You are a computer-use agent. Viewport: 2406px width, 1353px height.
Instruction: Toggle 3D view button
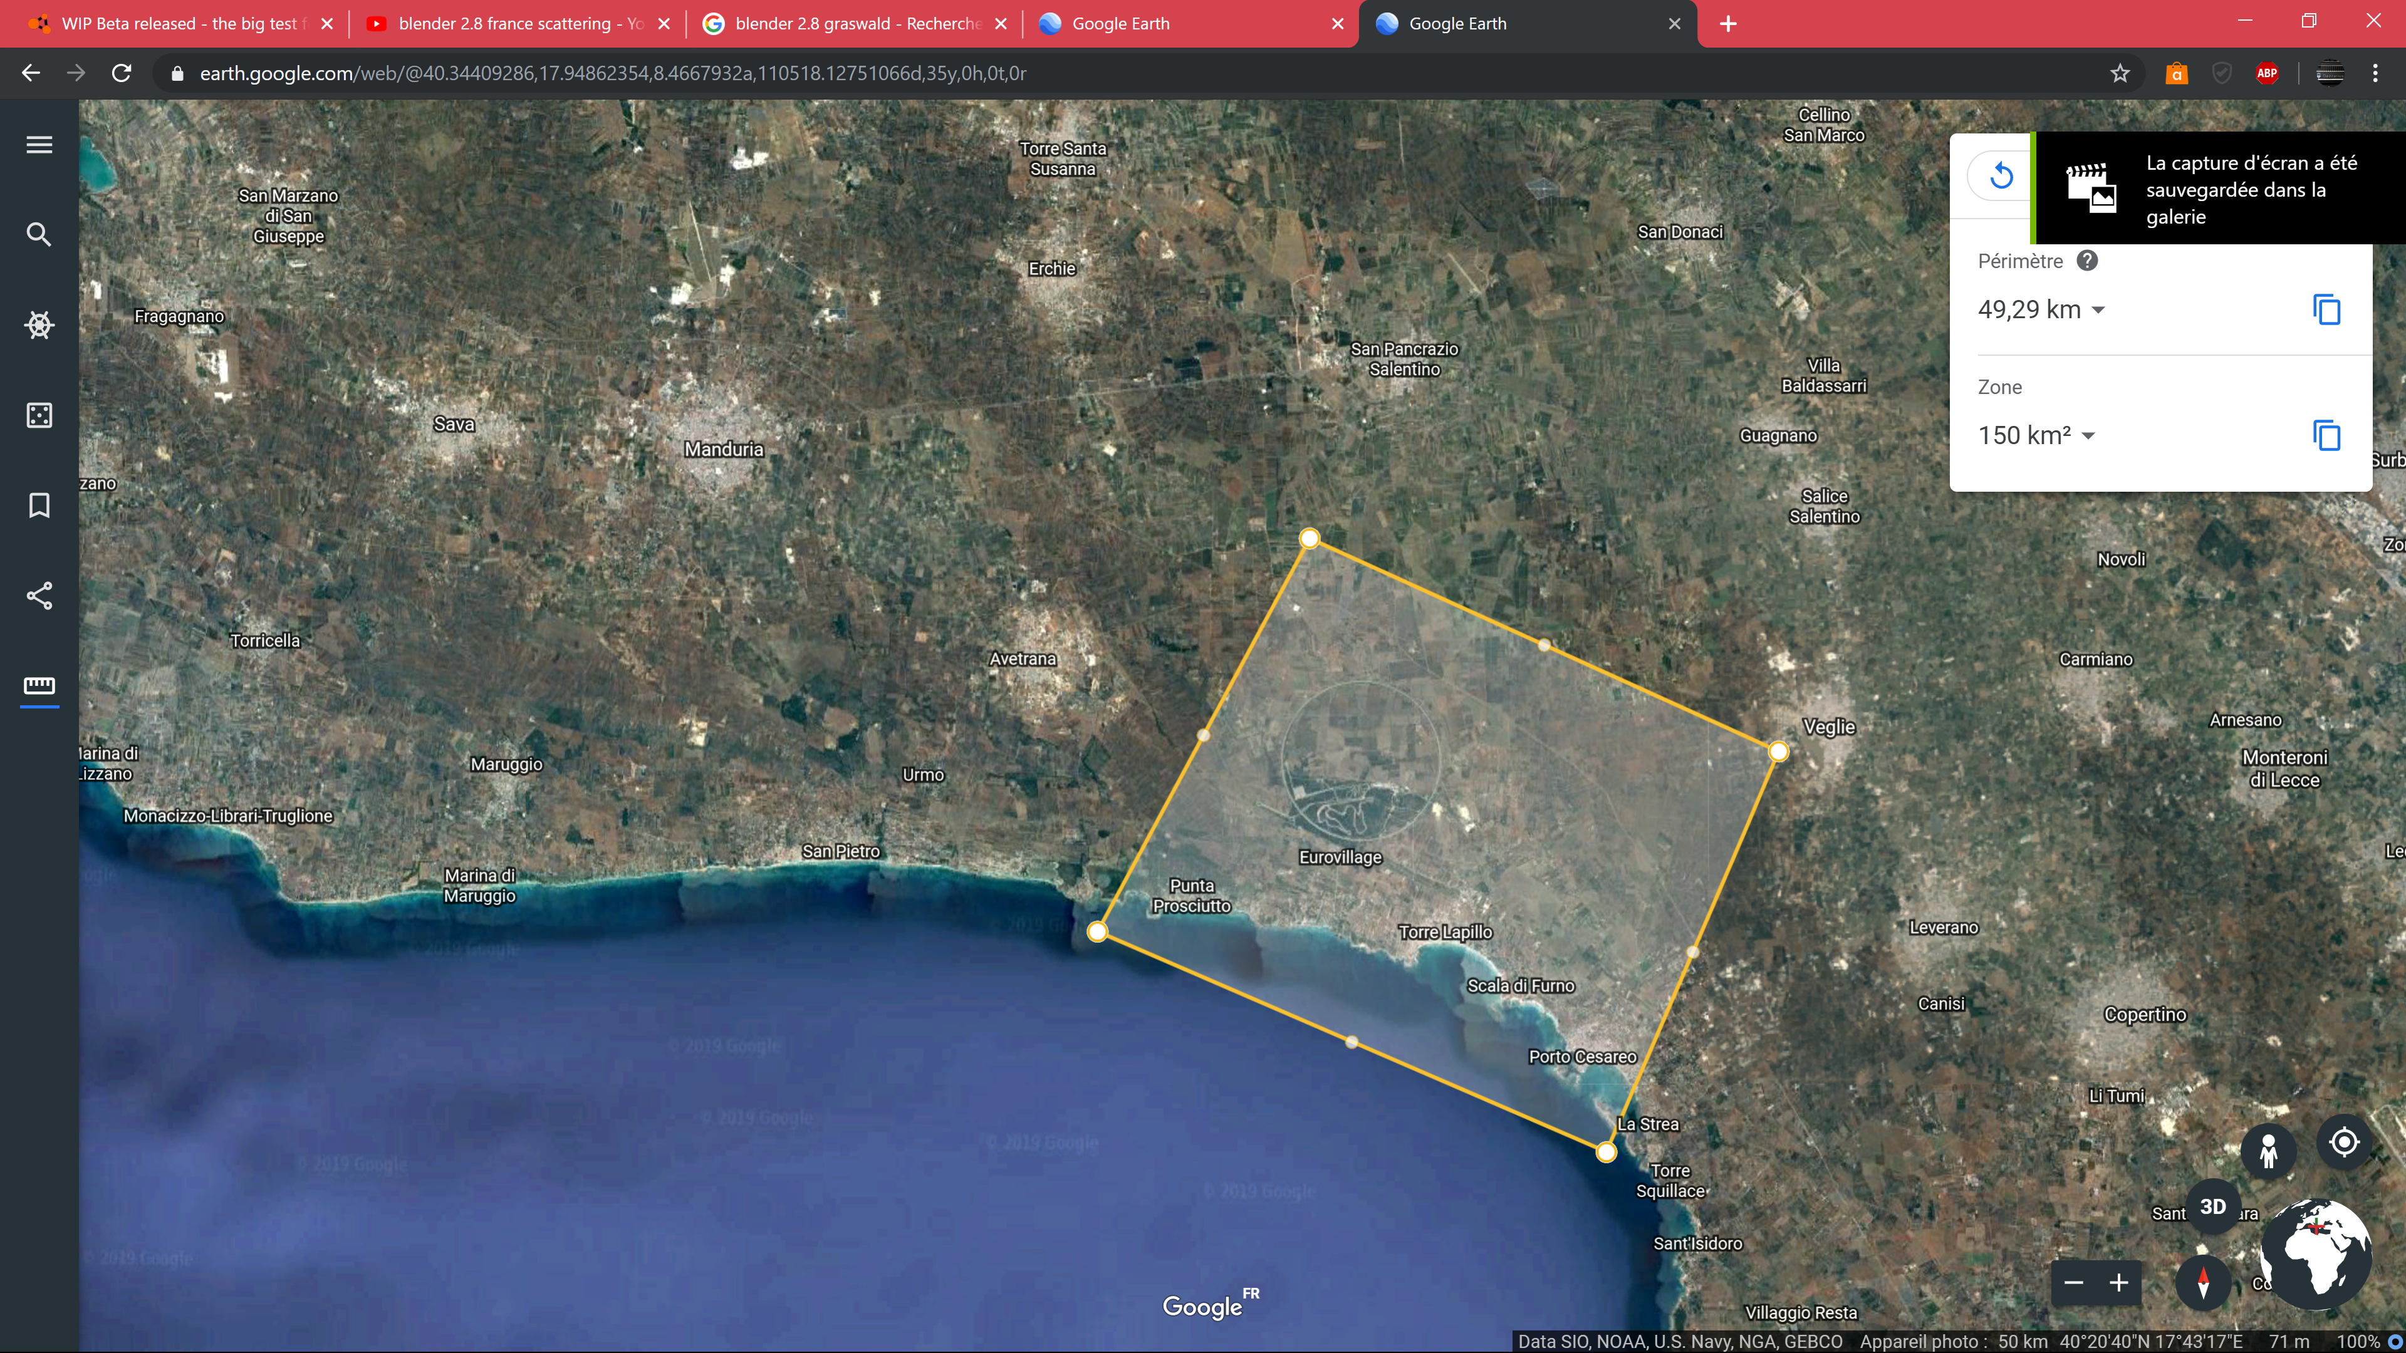click(2212, 1206)
